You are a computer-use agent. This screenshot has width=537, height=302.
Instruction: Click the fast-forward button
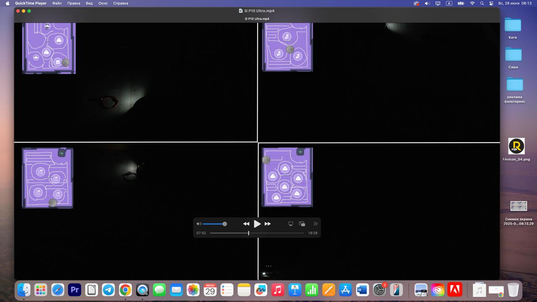(x=268, y=224)
